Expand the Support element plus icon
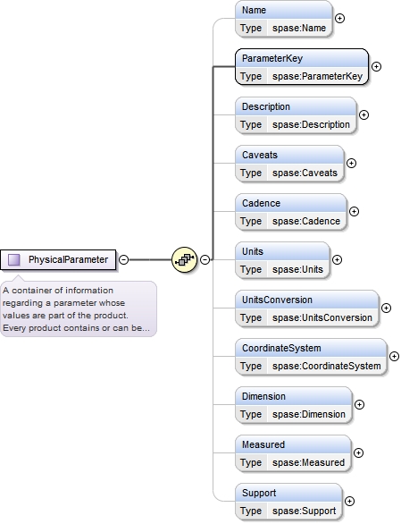This screenshot has height=524, width=401. 349,502
